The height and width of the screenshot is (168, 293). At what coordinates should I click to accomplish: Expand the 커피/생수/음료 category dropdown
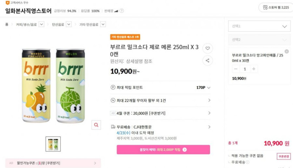tap(41, 25)
